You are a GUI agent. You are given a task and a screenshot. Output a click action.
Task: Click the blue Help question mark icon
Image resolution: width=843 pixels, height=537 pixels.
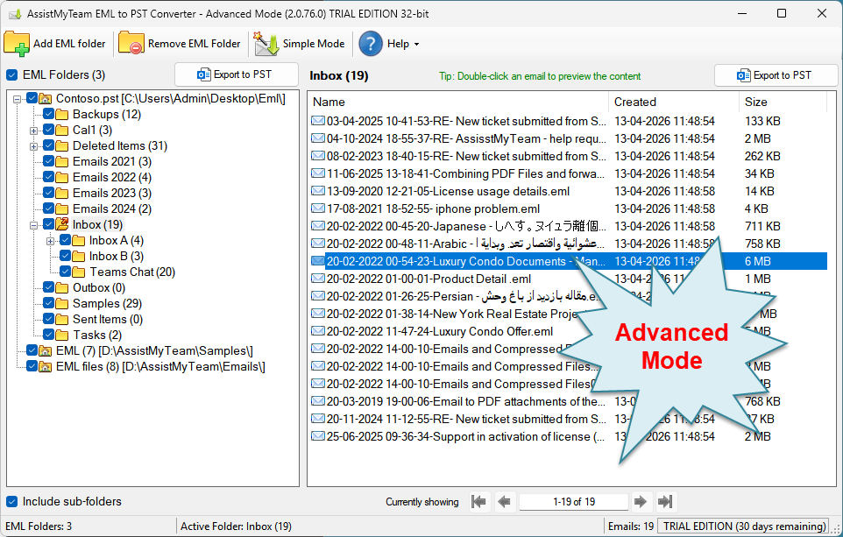371,43
